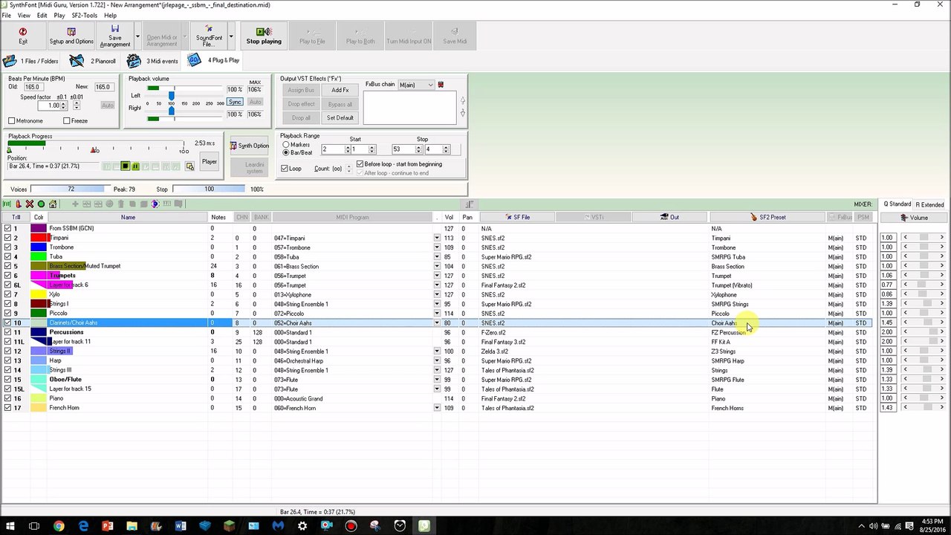Open the SF2-Tools menu
The image size is (951, 535).
coord(84,15)
